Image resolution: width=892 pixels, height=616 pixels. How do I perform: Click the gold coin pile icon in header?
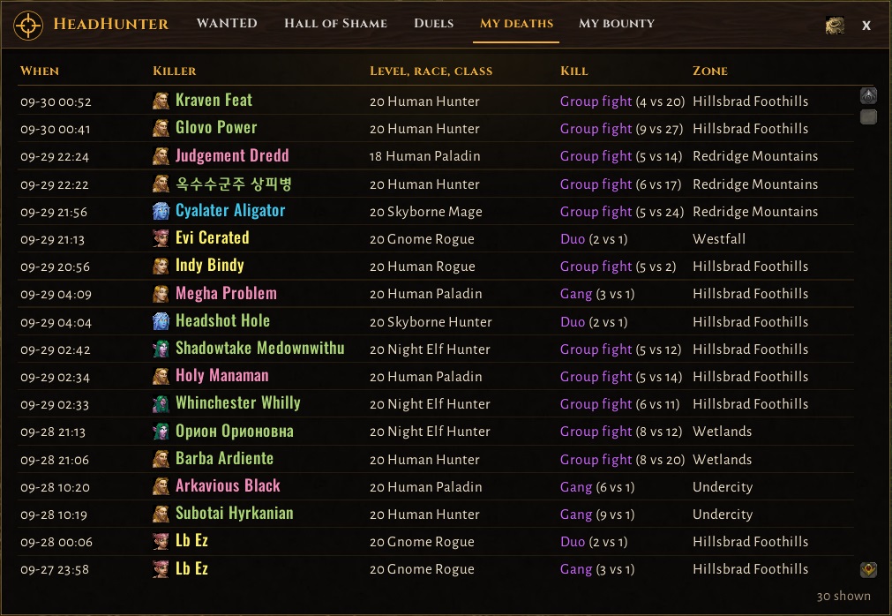click(835, 25)
